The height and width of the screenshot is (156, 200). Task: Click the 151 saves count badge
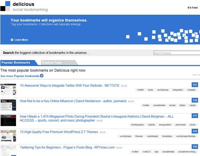[x=195, y=85]
